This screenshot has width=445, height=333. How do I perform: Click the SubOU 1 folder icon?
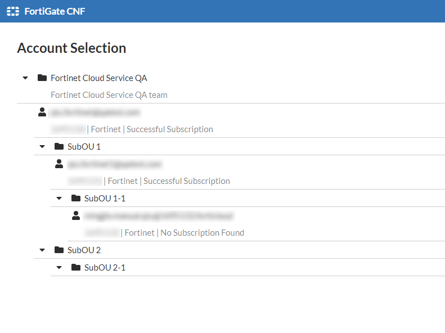click(59, 146)
